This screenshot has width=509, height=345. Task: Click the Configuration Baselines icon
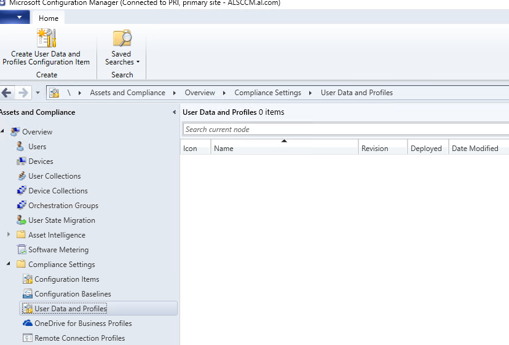click(x=28, y=294)
